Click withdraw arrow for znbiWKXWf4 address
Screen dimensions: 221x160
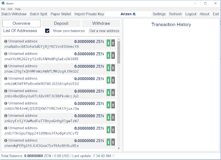(113, 80)
